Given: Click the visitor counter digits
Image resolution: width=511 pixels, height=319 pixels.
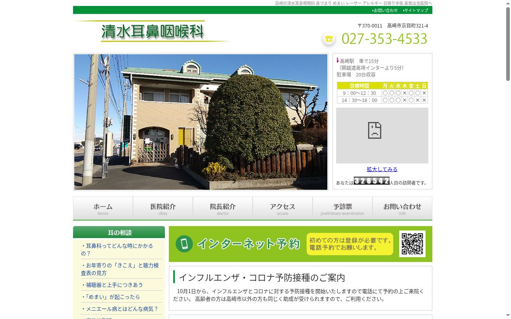Looking at the screenshot, I should (x=372, y=181).
